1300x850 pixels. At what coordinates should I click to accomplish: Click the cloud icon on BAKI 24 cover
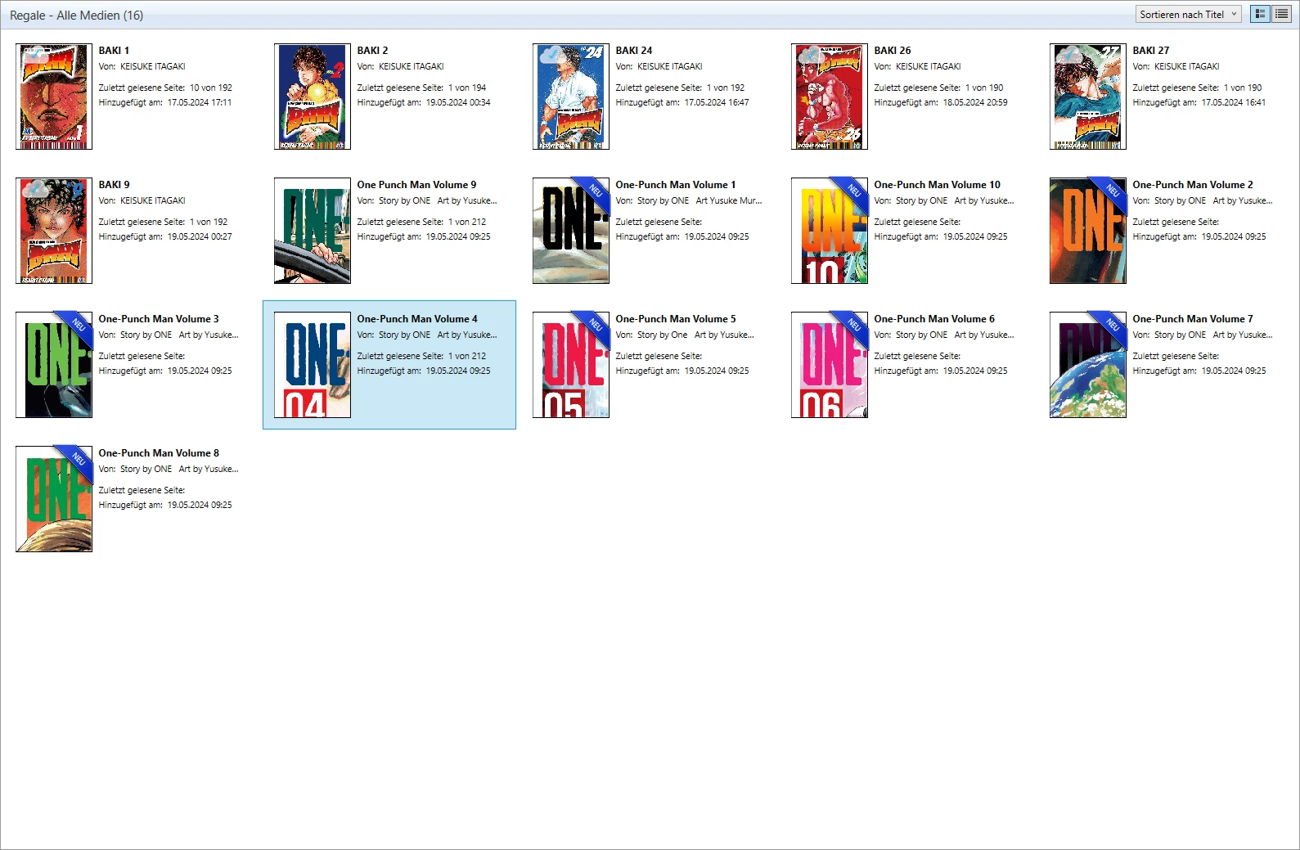pos(551,56)
